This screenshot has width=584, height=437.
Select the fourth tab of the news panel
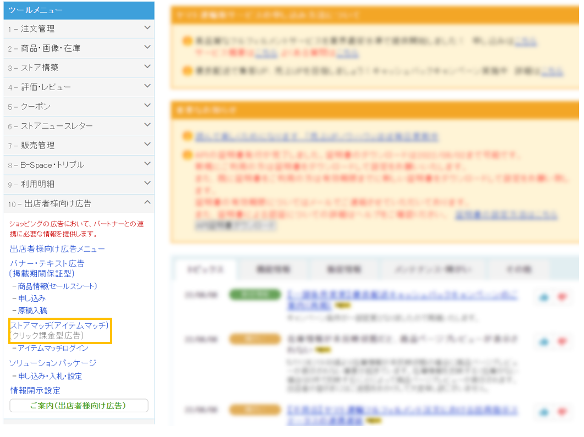coord(433,269)
